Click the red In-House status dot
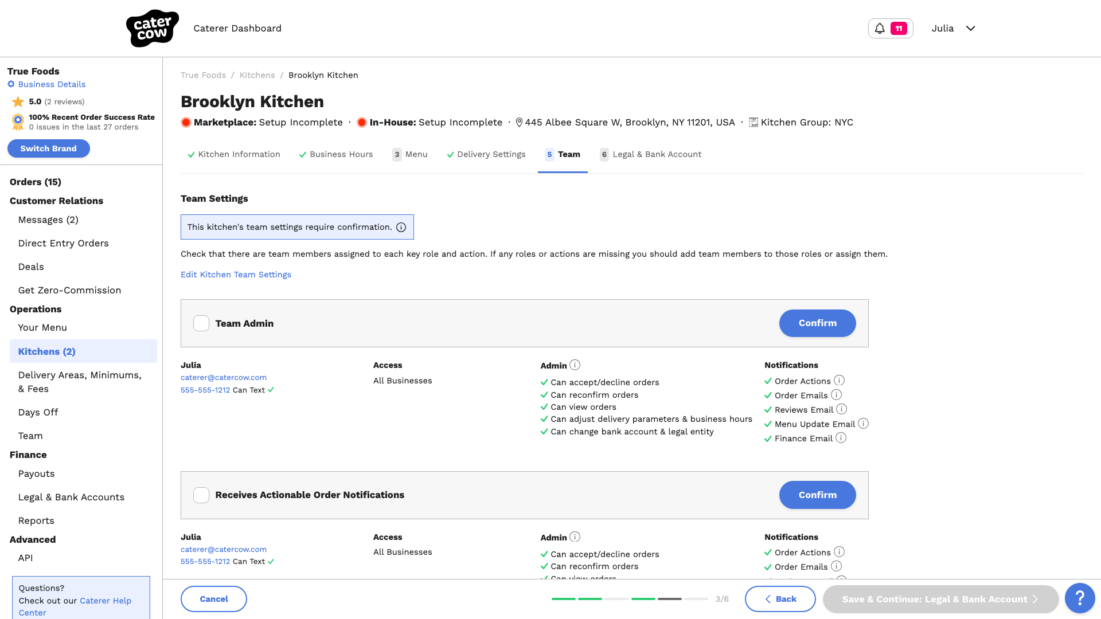This screenshot has width=1101, height=619. click(x=362, y=122)
